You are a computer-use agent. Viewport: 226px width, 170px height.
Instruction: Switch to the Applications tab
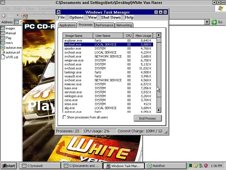tap(68, 25)
